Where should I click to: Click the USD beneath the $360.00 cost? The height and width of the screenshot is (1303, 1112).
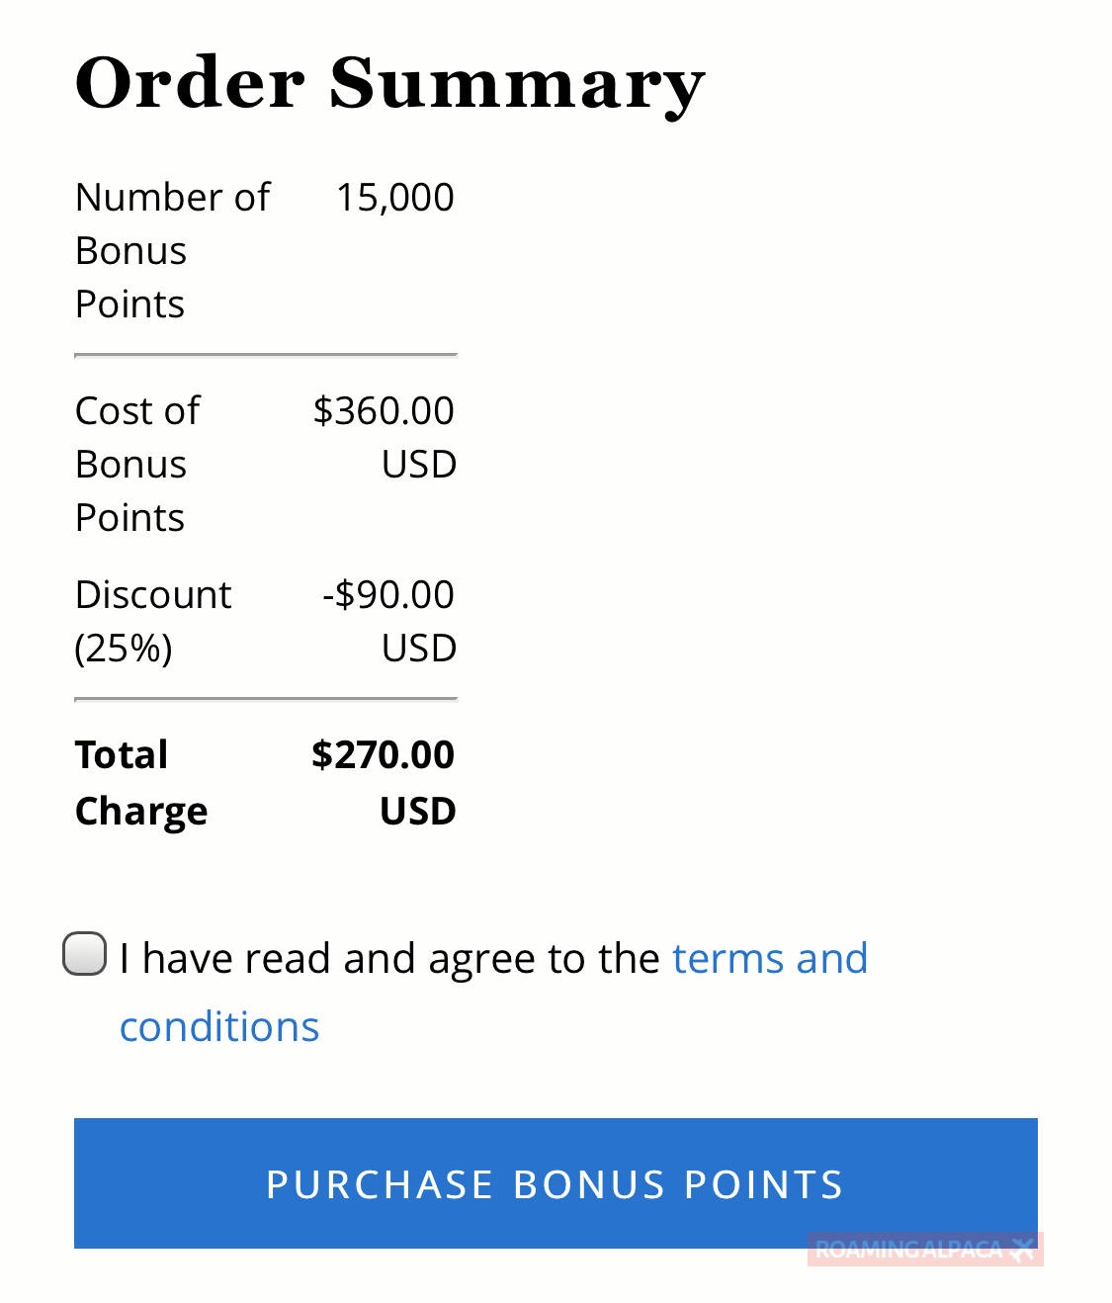pos(419,464)
